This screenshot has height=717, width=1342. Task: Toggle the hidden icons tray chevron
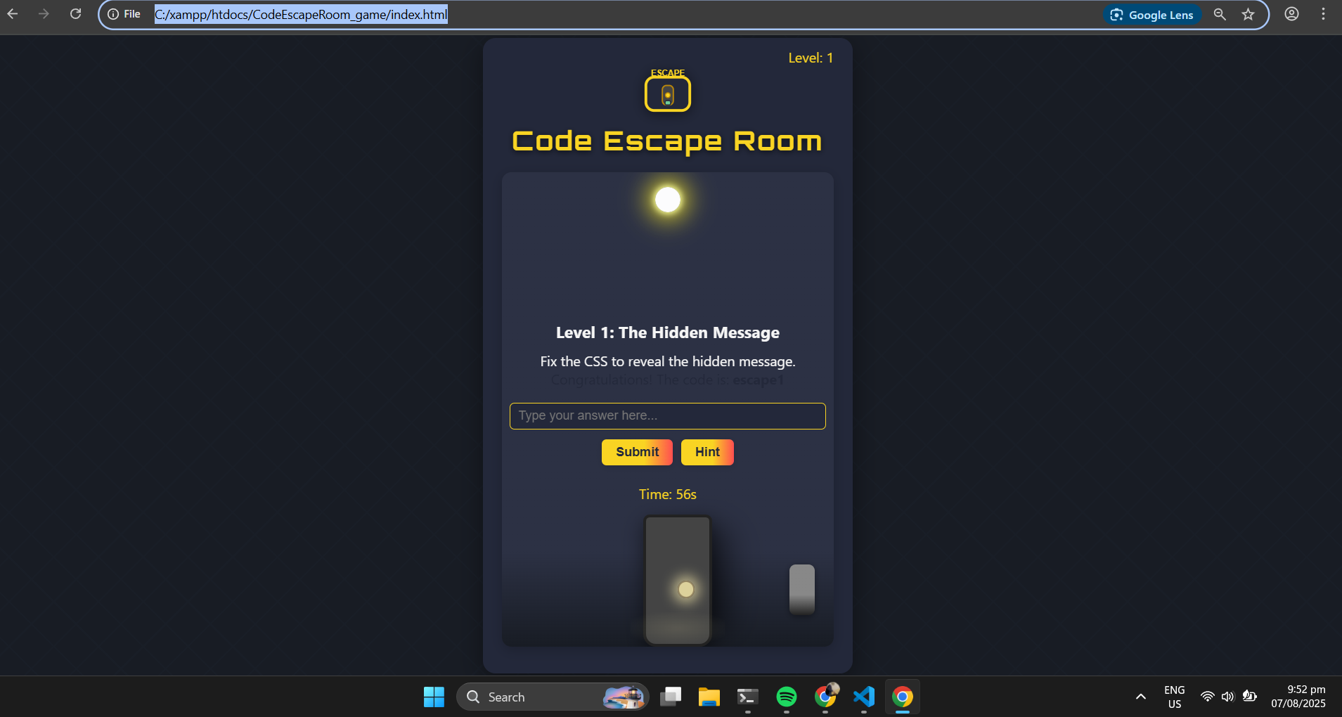[1139, 697]
